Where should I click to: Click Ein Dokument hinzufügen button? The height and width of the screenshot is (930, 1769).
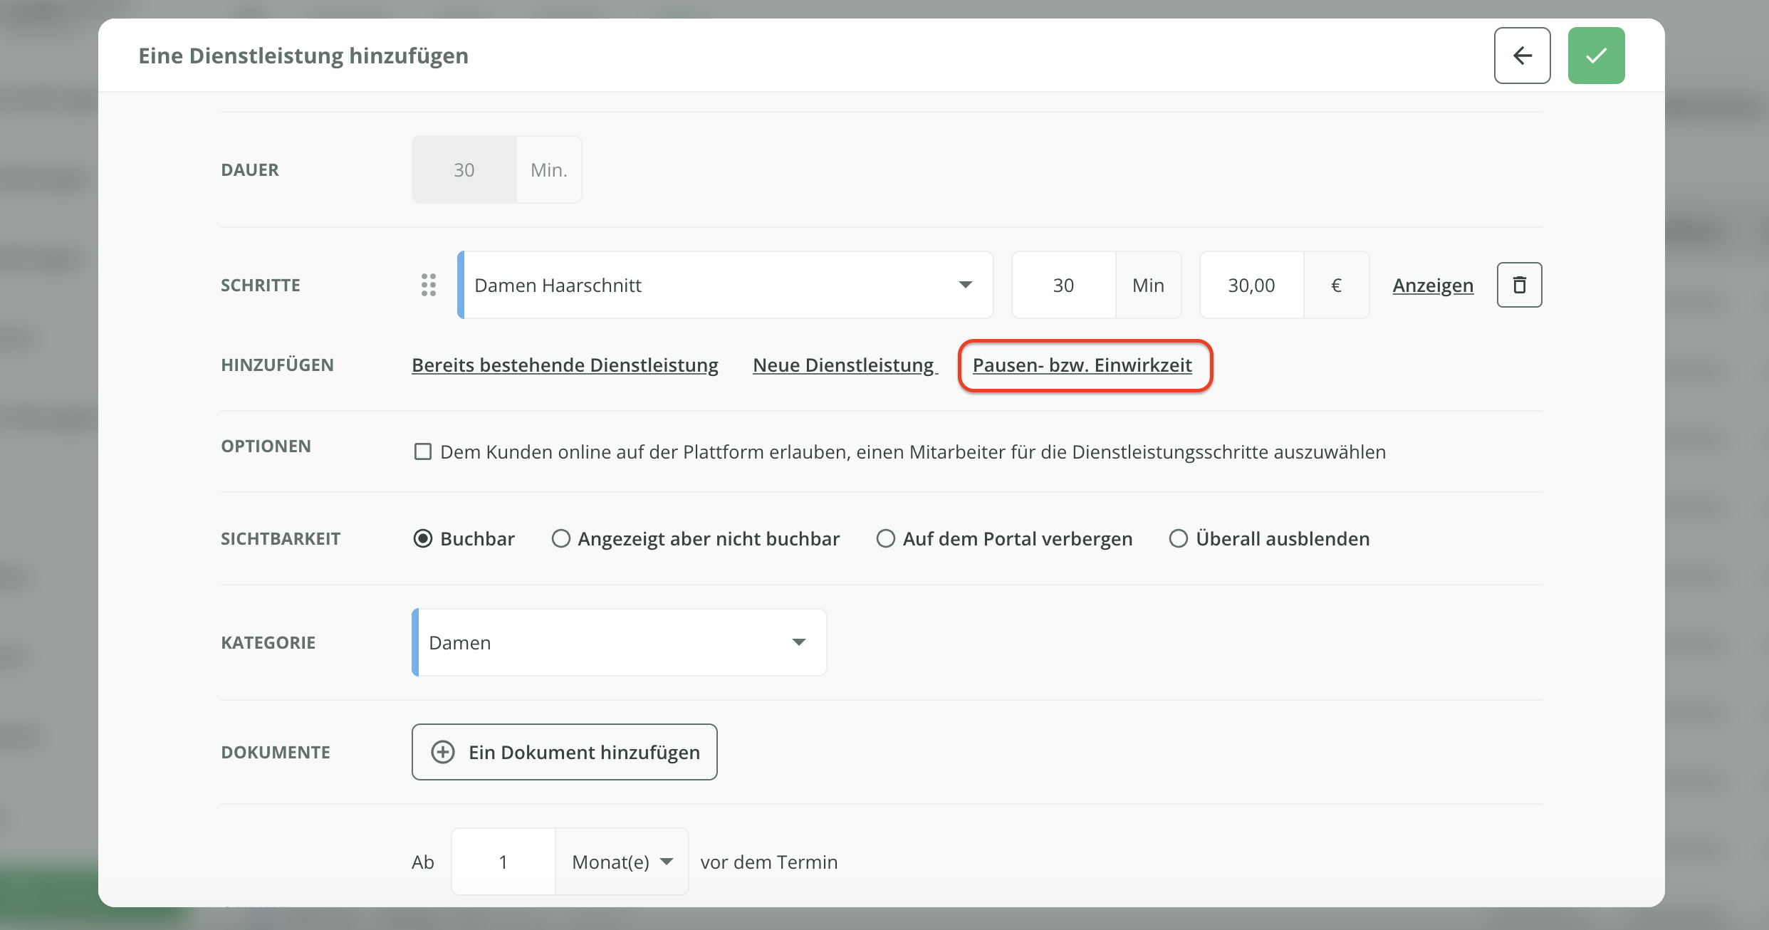564,752
